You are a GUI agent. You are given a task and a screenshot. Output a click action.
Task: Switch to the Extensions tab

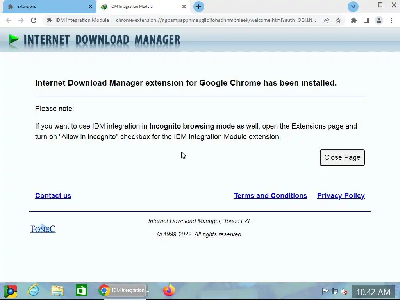point(48,7)
